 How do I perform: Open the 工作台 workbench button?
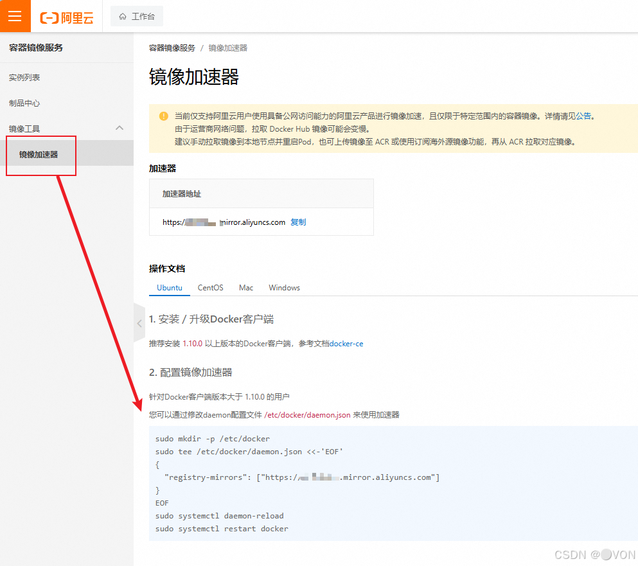click(x=137, y=16)
